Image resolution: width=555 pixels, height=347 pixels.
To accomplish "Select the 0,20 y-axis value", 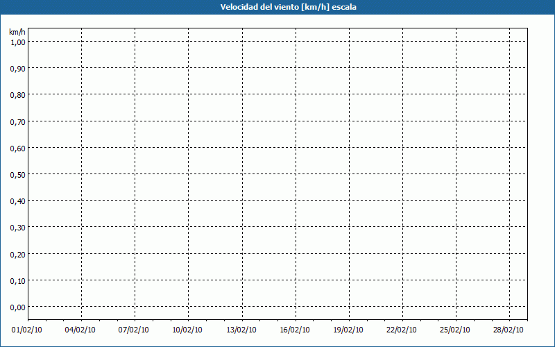I will (x=18, y=255).
